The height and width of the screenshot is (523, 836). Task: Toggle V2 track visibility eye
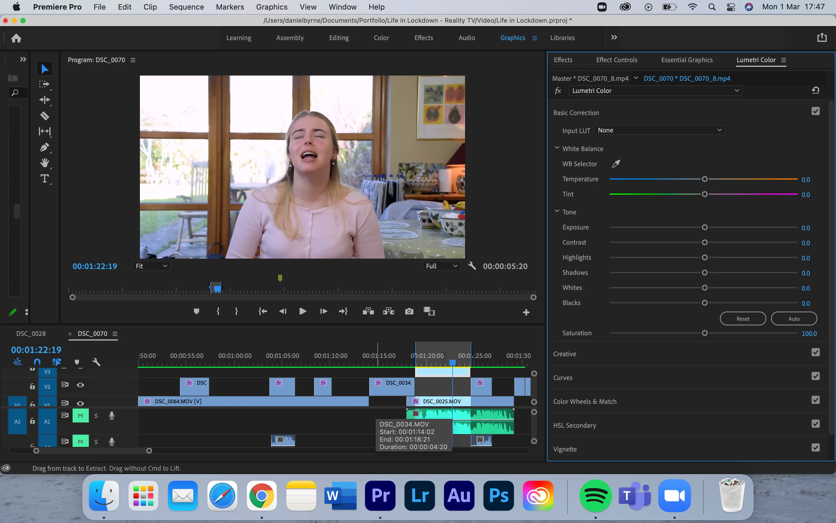click(x=80, y=385)
